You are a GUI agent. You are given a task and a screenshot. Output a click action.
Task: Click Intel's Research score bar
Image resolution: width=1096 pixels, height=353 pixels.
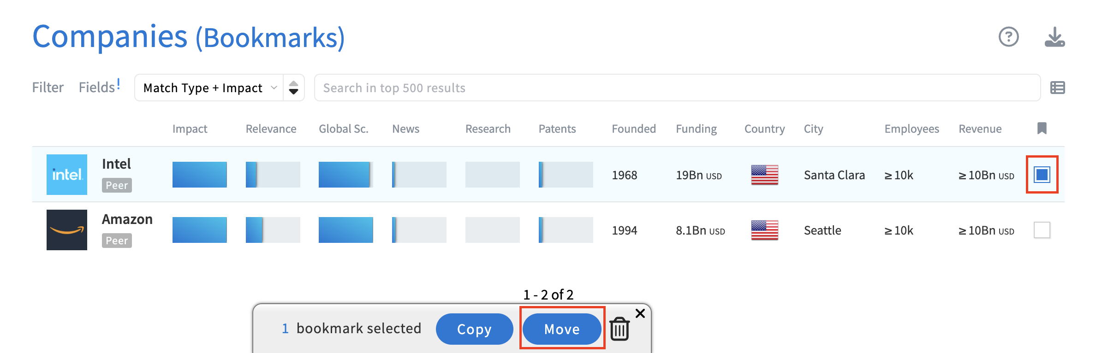click(x=493, y=175)
